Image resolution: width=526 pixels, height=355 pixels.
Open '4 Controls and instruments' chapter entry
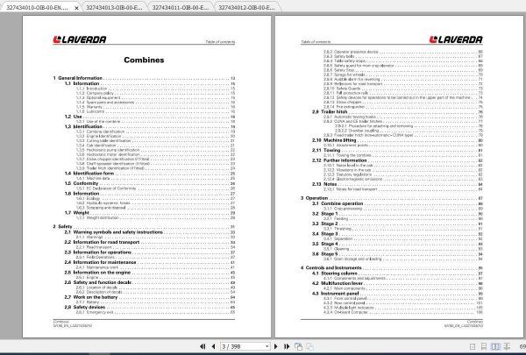(392, 267)
